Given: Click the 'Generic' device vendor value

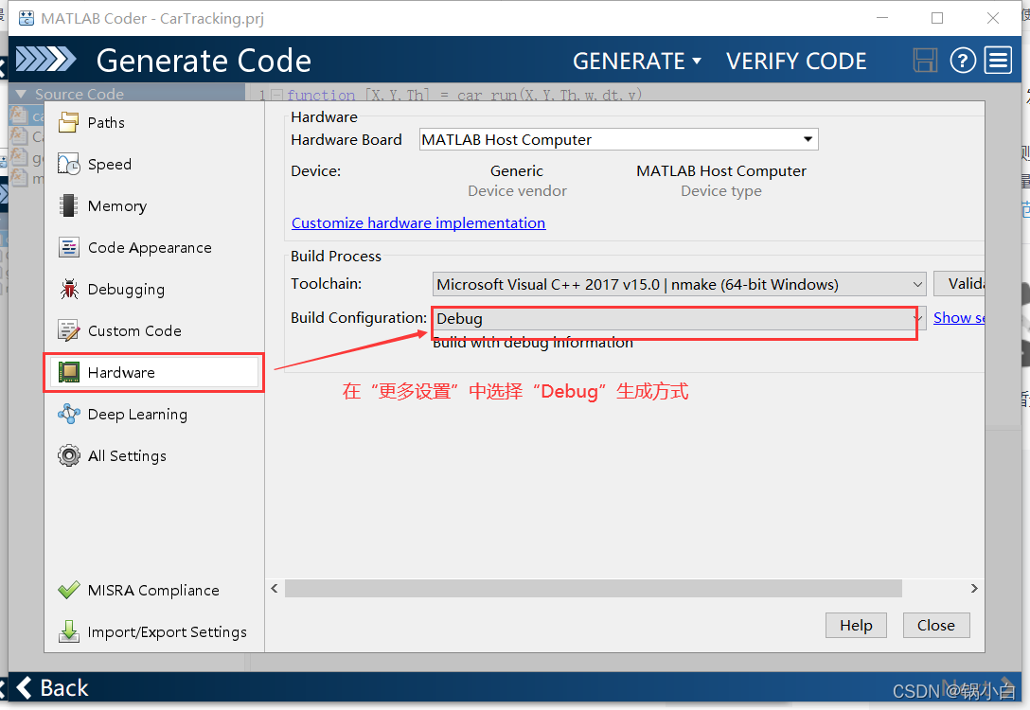Looking at the screenshot, I should coord(517,171).
